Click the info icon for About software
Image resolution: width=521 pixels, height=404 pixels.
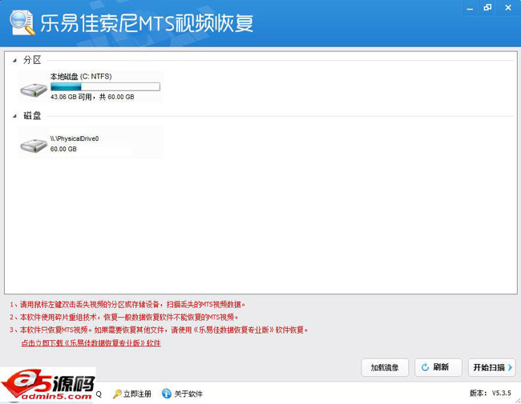click(x=167, y=394)
